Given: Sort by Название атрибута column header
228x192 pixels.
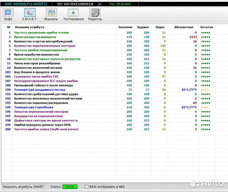Looking at the screenshot, I should point(29,27).
